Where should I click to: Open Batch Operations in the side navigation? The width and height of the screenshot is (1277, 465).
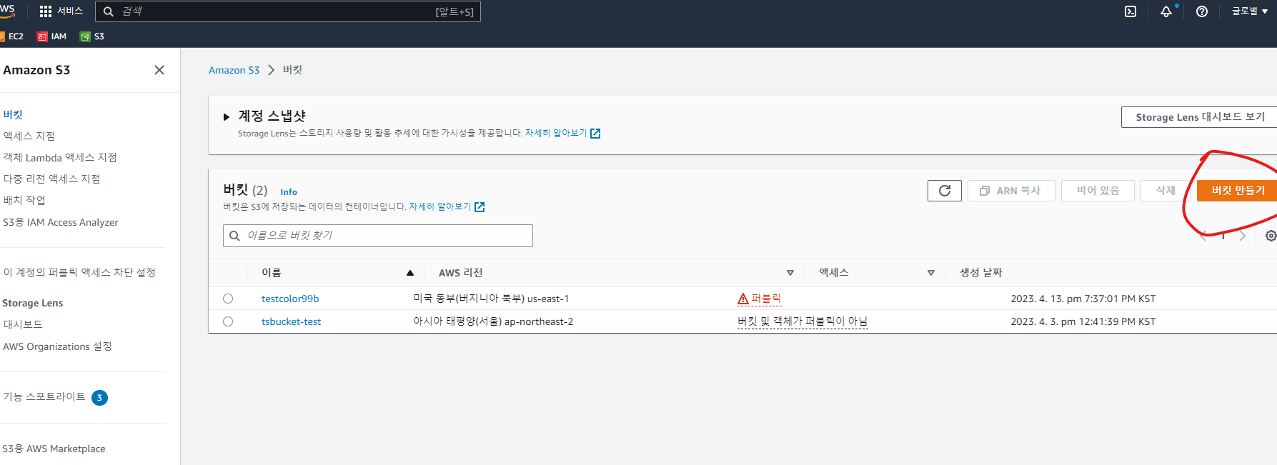click(24, 200)
